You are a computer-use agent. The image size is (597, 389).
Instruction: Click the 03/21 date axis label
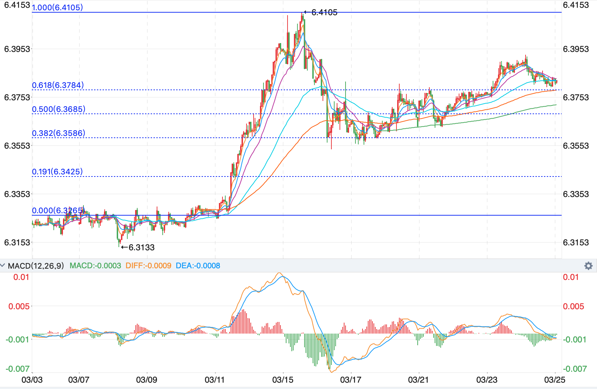coord(418,380)
